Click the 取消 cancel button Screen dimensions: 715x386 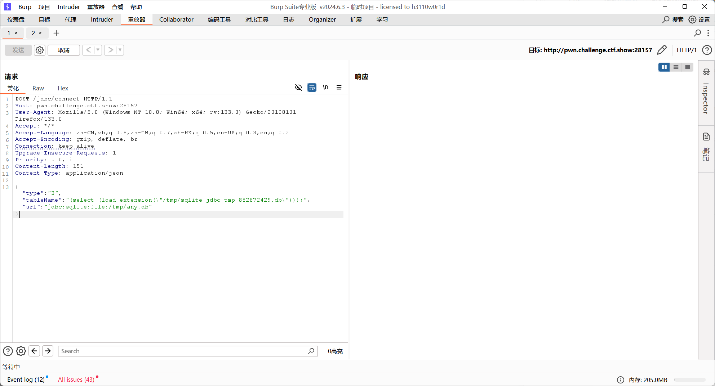[64, 50]
